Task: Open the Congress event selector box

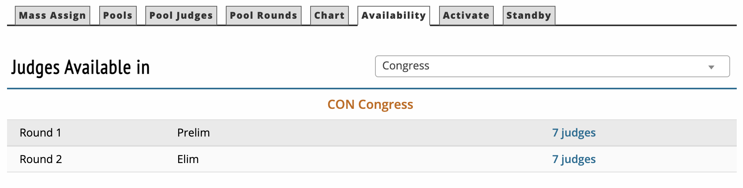Action: (539, 66)
